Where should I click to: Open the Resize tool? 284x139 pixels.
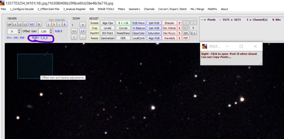[x=94, y=38]
